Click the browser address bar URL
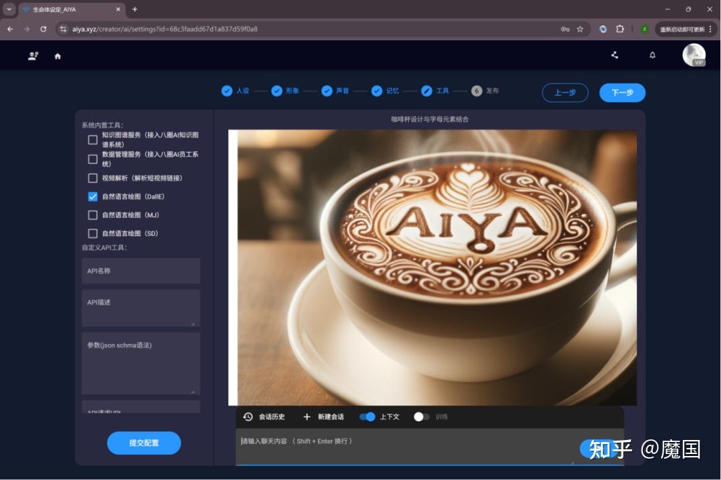721x480 pixels. 165,29
